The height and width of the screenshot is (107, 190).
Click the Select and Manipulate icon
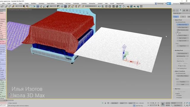click(x=62, y=6)
